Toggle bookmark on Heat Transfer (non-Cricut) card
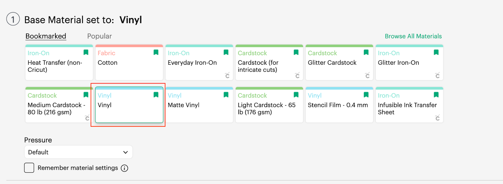Screen dimensions: 503x184 click(86, 53)
